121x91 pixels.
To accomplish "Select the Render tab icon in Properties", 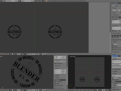I will [x=116, y=3].
